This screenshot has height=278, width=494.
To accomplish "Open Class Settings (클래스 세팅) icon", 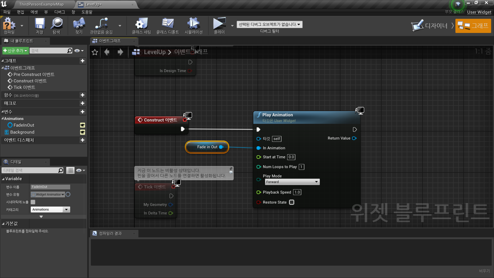I will tap(141, 24).
